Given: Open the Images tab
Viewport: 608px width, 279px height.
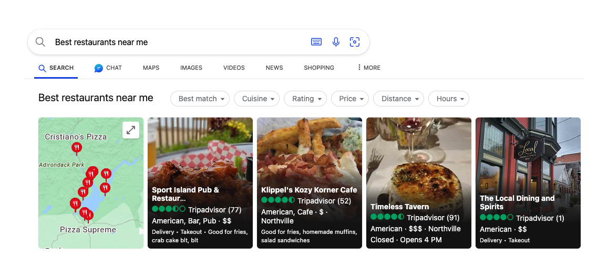Looking at the screenshot, I should [x=191, y=68].
